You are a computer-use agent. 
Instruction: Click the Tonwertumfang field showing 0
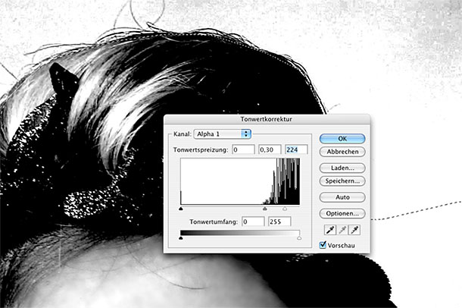[x=253, y=222]
